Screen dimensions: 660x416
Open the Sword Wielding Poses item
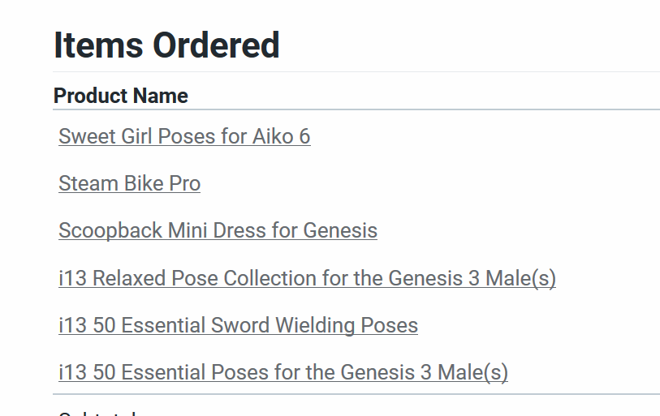[238, 326]
